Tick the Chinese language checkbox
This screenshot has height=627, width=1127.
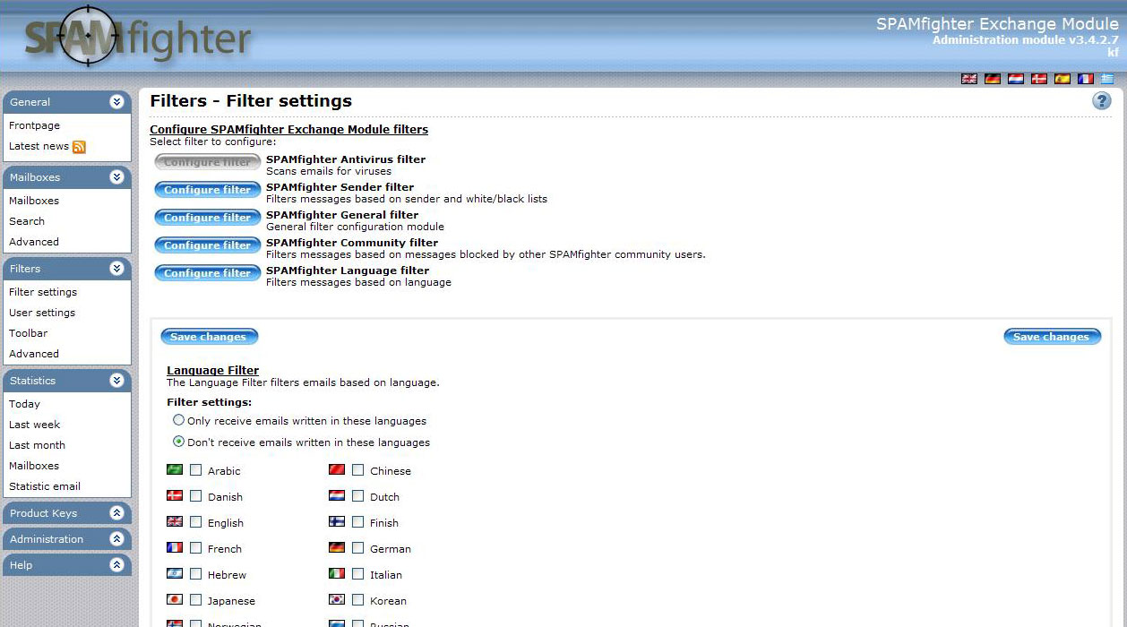click(x=358, y=470)
